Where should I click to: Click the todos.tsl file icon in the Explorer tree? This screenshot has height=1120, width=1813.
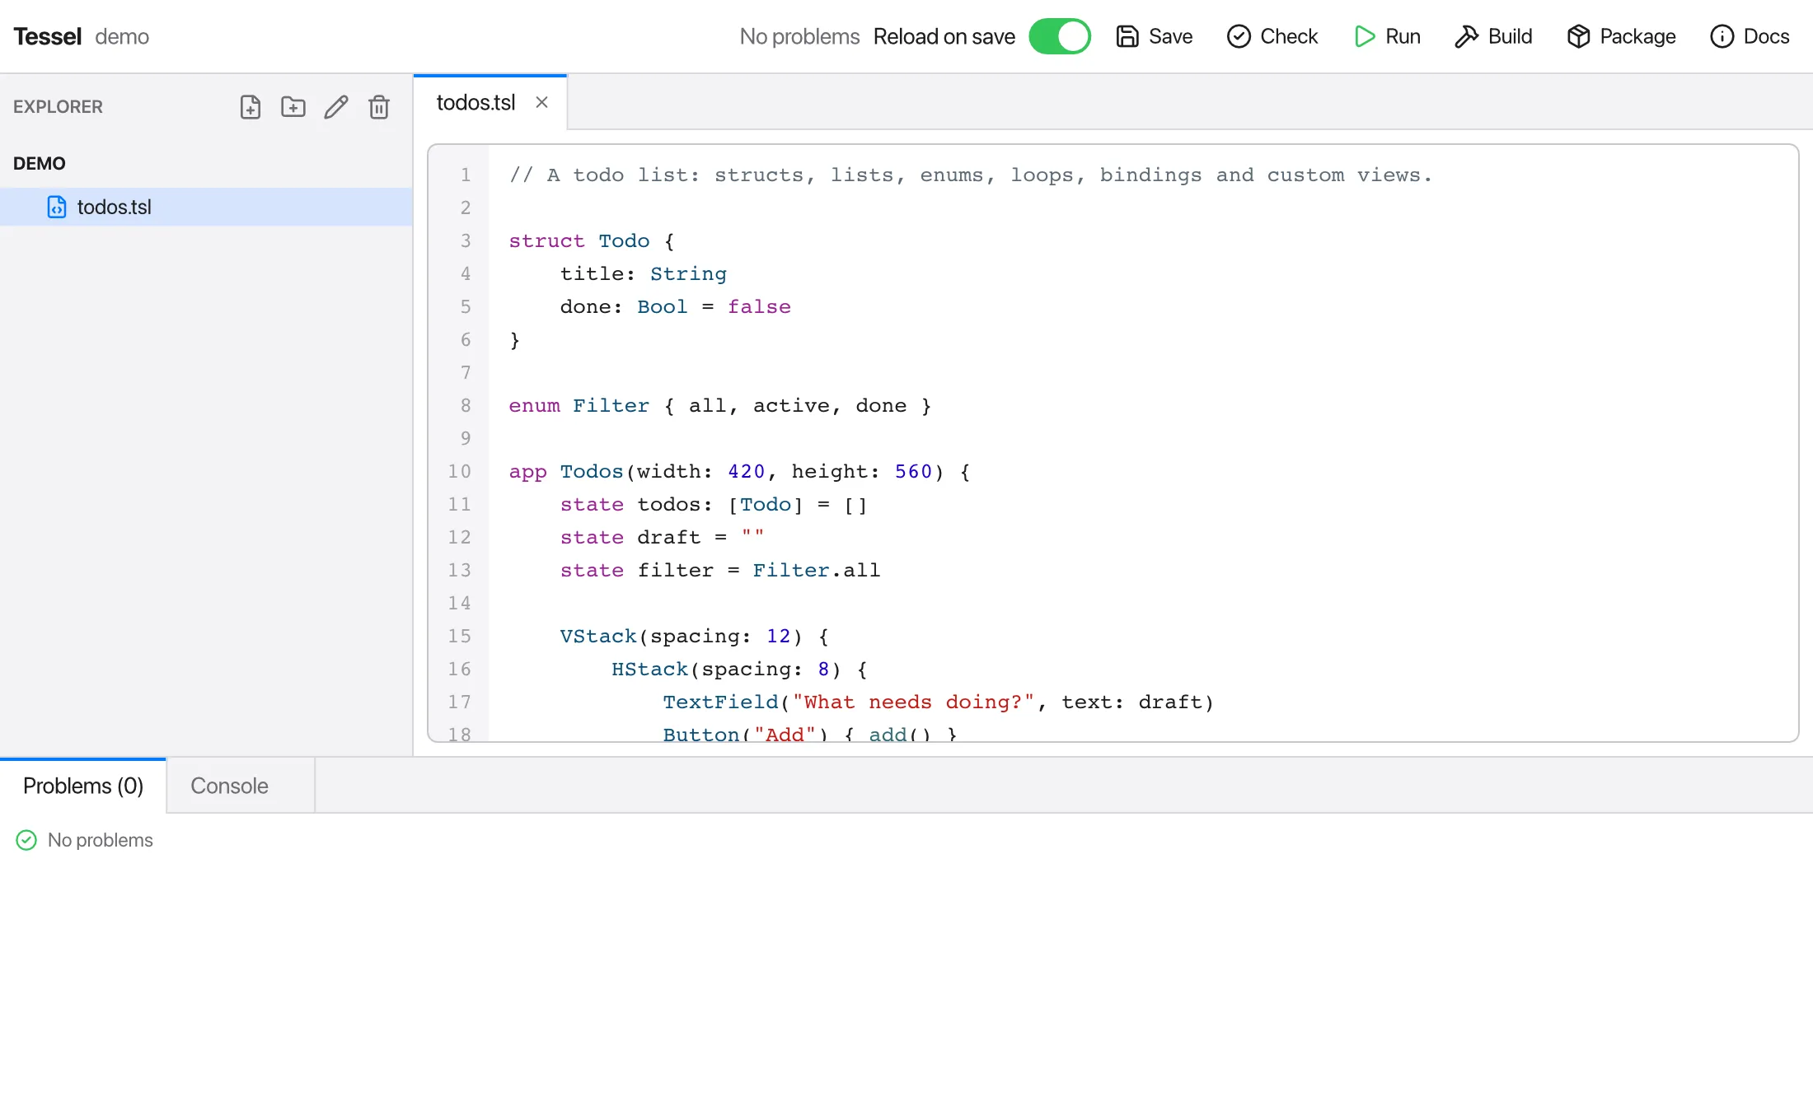(x=57, y=207)
